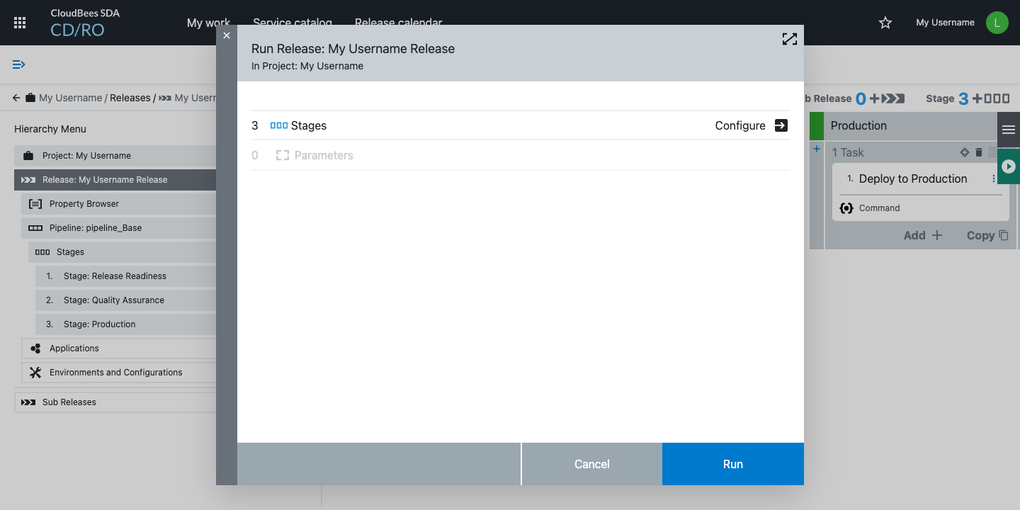1020x510 pixels.
Task: Open the Production stage hamburger menu
Action: tap(1008, 129)
